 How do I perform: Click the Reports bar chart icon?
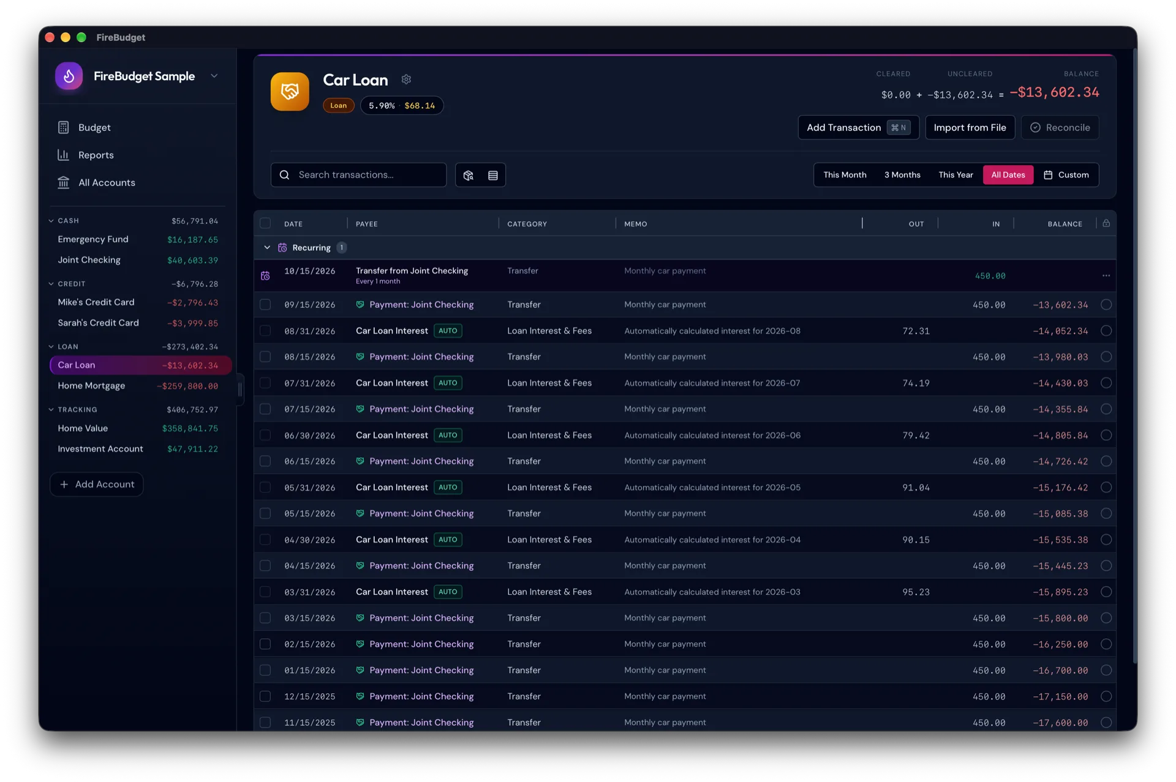tap(63, 155)
